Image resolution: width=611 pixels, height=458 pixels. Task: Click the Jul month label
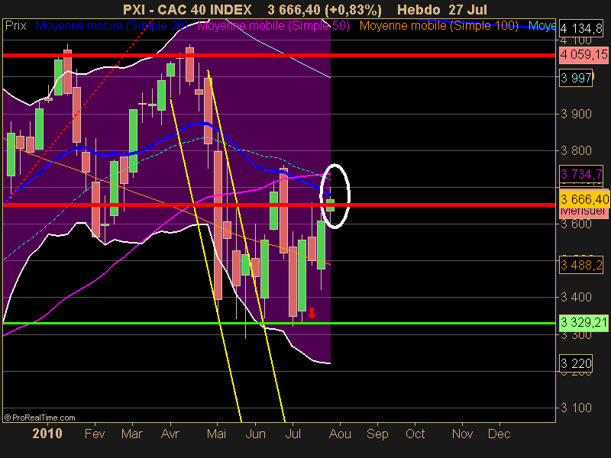[x=293, y=434]
